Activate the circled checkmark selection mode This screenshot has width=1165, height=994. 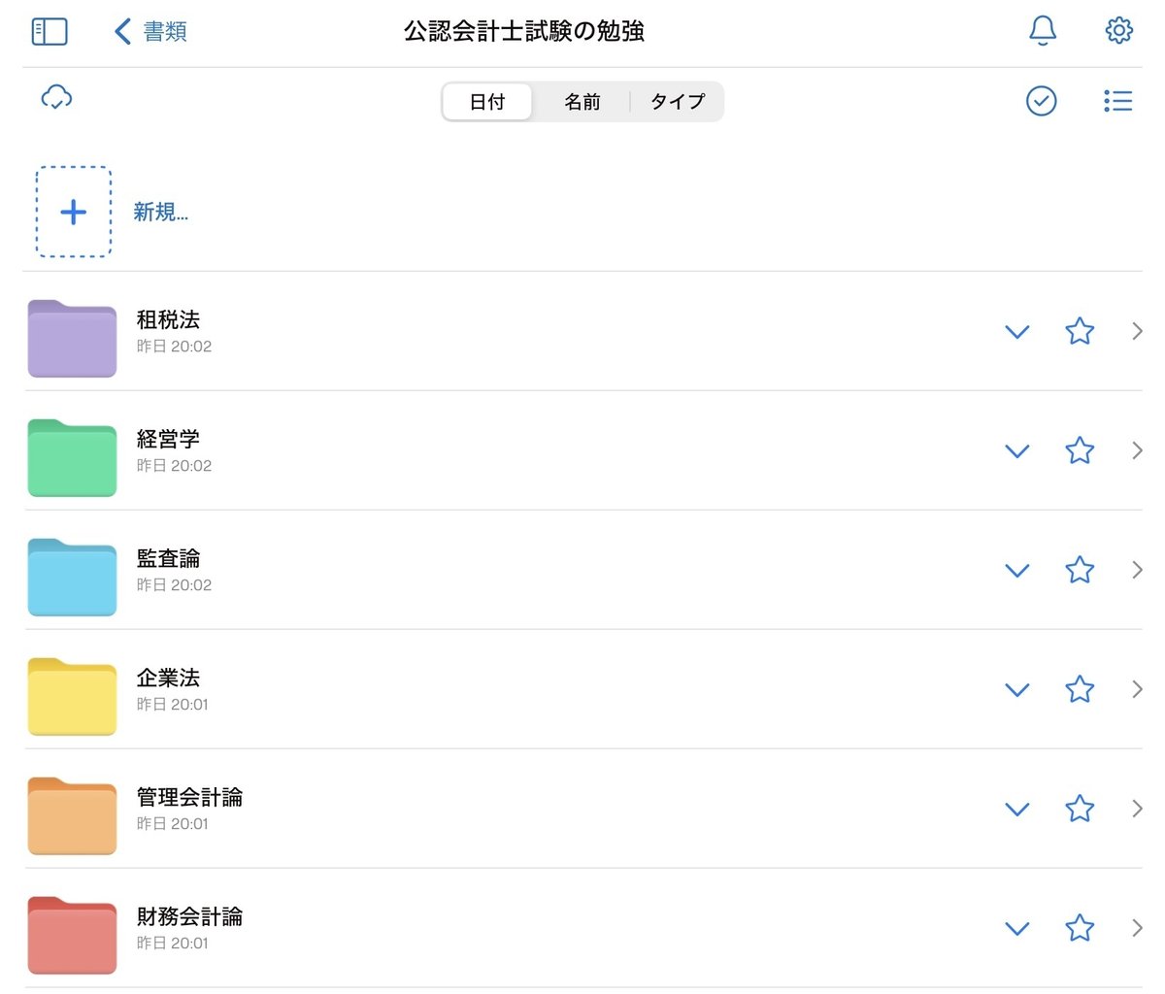coord(1042,101)
